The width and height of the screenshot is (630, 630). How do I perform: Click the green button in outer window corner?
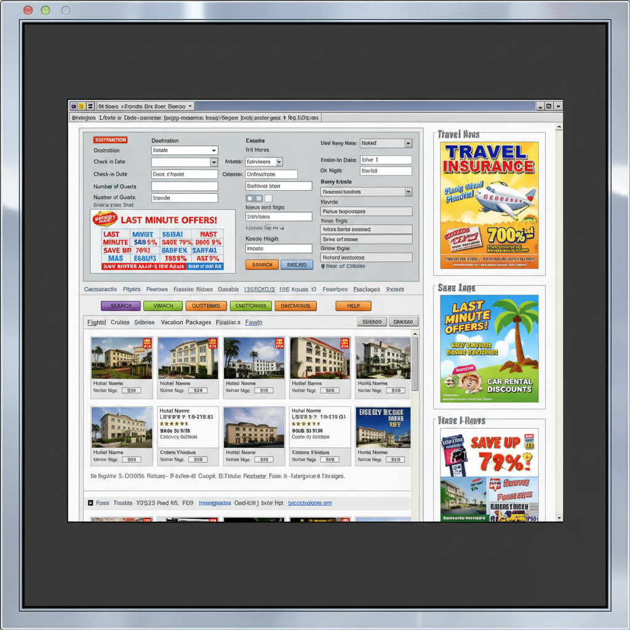[x=46, y=10]
